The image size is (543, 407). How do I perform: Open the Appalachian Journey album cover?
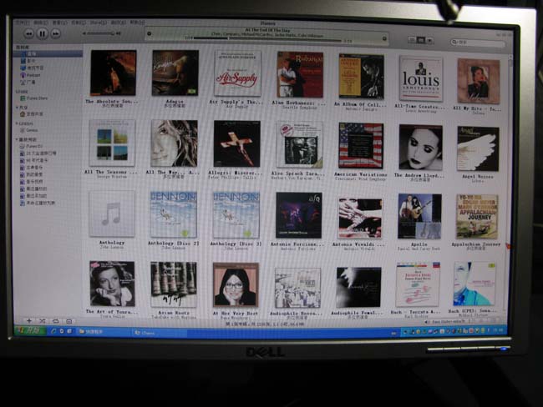coord(477,217)
